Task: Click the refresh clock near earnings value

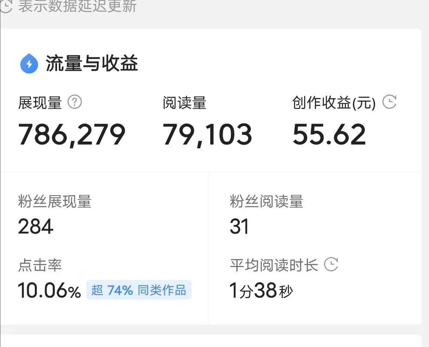Action: (x=389, y=102)
